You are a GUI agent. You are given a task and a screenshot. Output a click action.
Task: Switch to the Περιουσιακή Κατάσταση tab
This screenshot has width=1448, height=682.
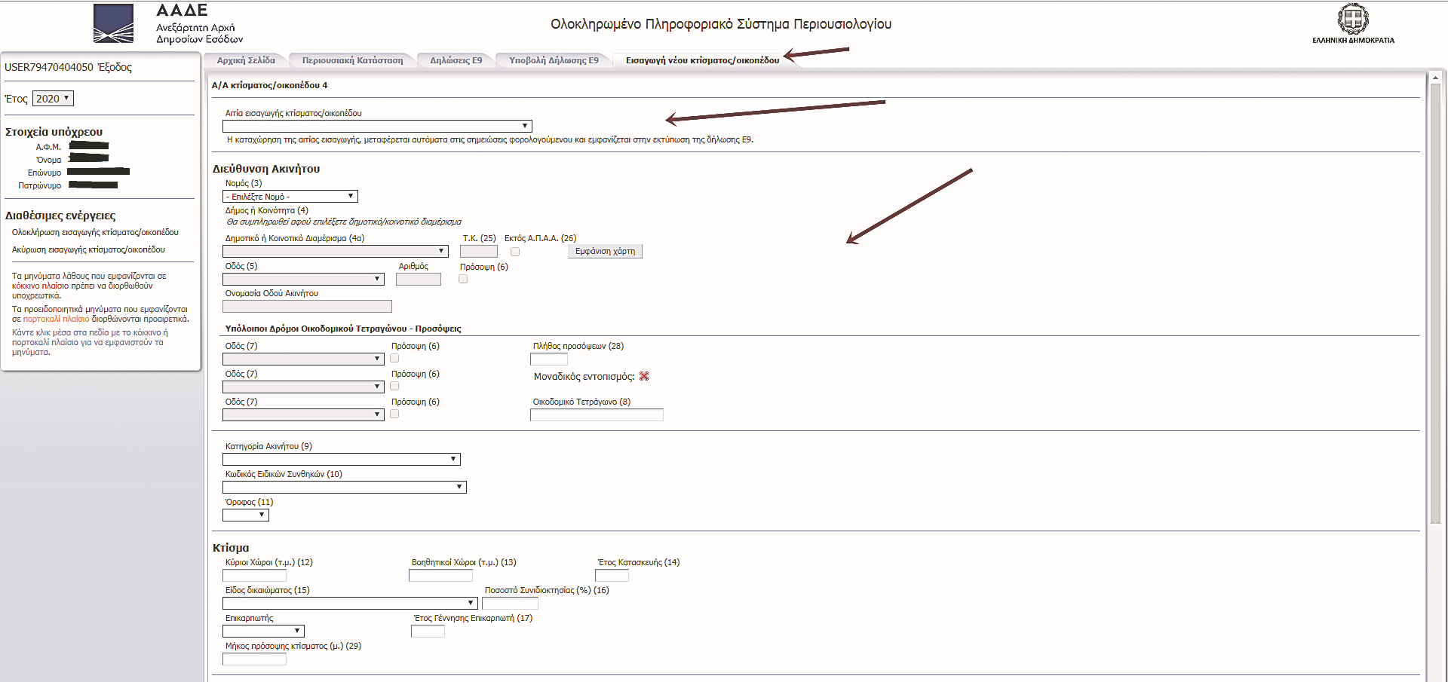pyautogui.click(x=352, y=60)
